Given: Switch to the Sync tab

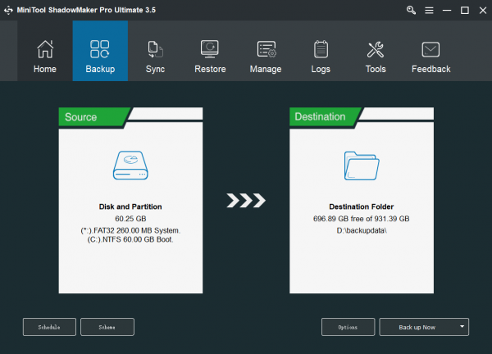Looking at the screenshot, I should click(x=155, y=51).
